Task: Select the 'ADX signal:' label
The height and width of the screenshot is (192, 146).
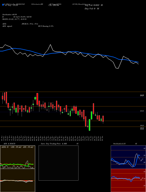Action: point(7,26)
